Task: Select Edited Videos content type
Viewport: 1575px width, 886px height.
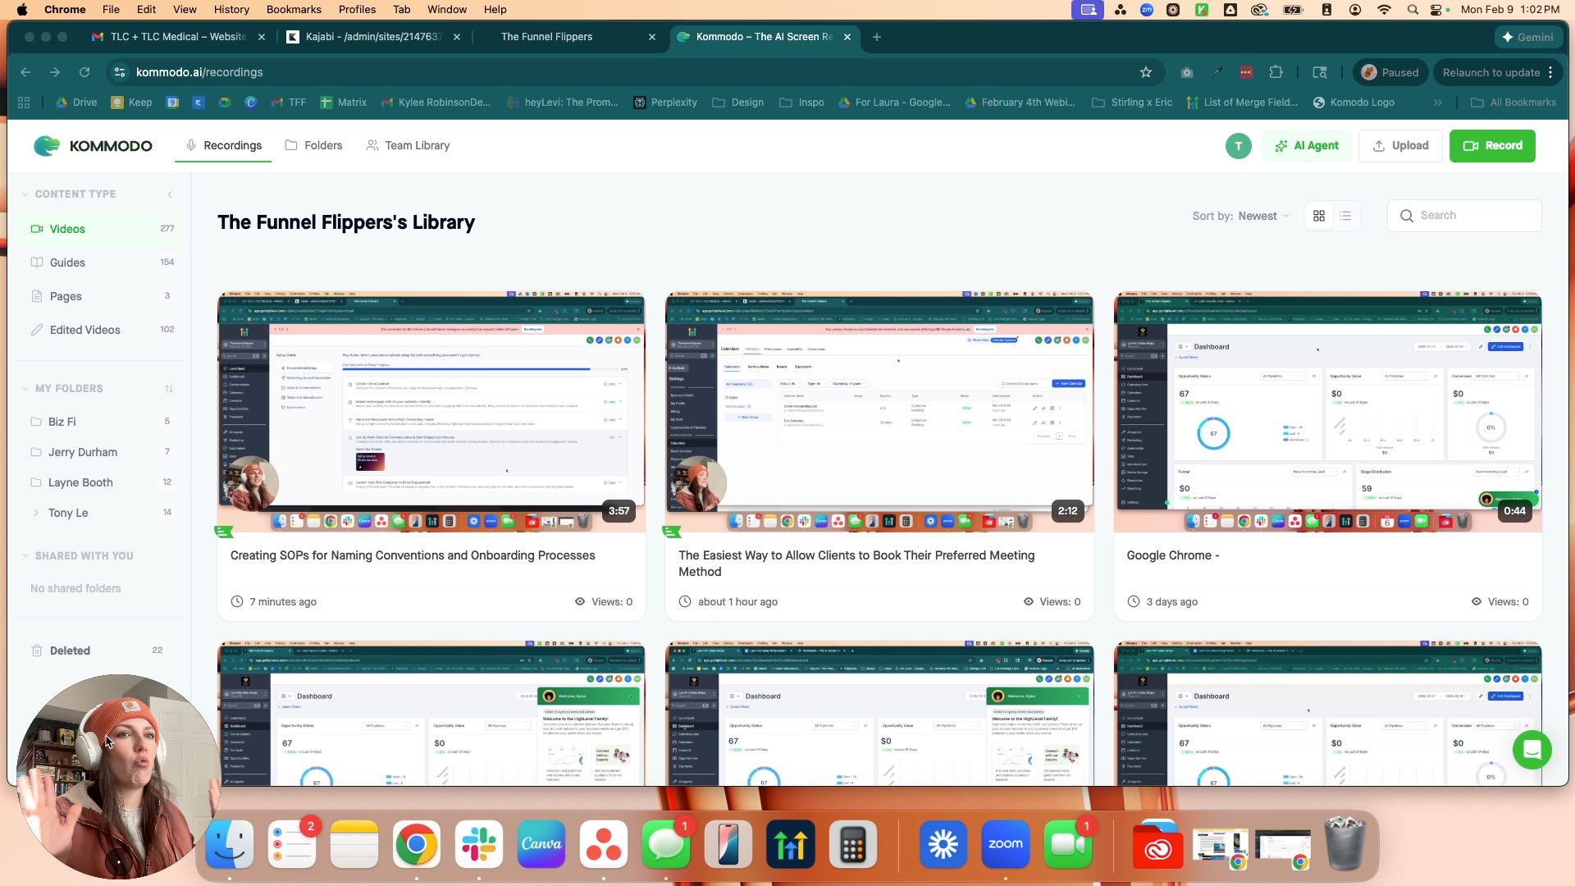Action: 103,330
